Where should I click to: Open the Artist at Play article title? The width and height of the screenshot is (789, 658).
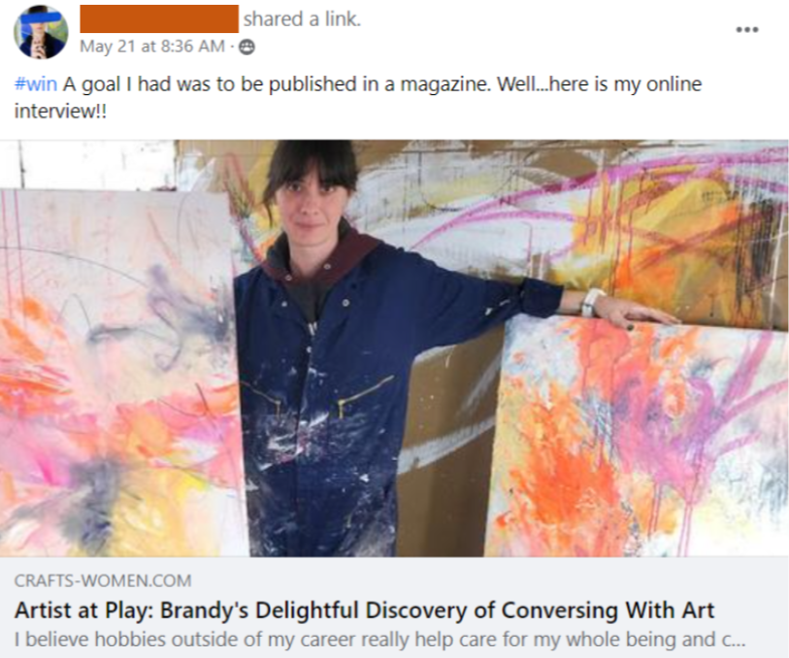(364, 610)
